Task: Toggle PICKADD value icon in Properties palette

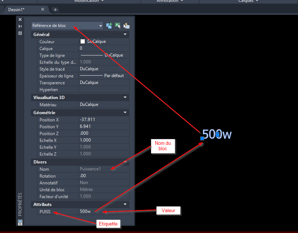Action: pyautogui.click(x=109, y=26)
